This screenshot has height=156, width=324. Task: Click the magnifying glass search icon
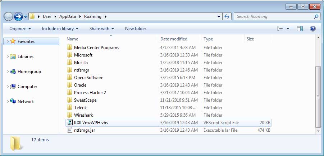pos(316,16)
